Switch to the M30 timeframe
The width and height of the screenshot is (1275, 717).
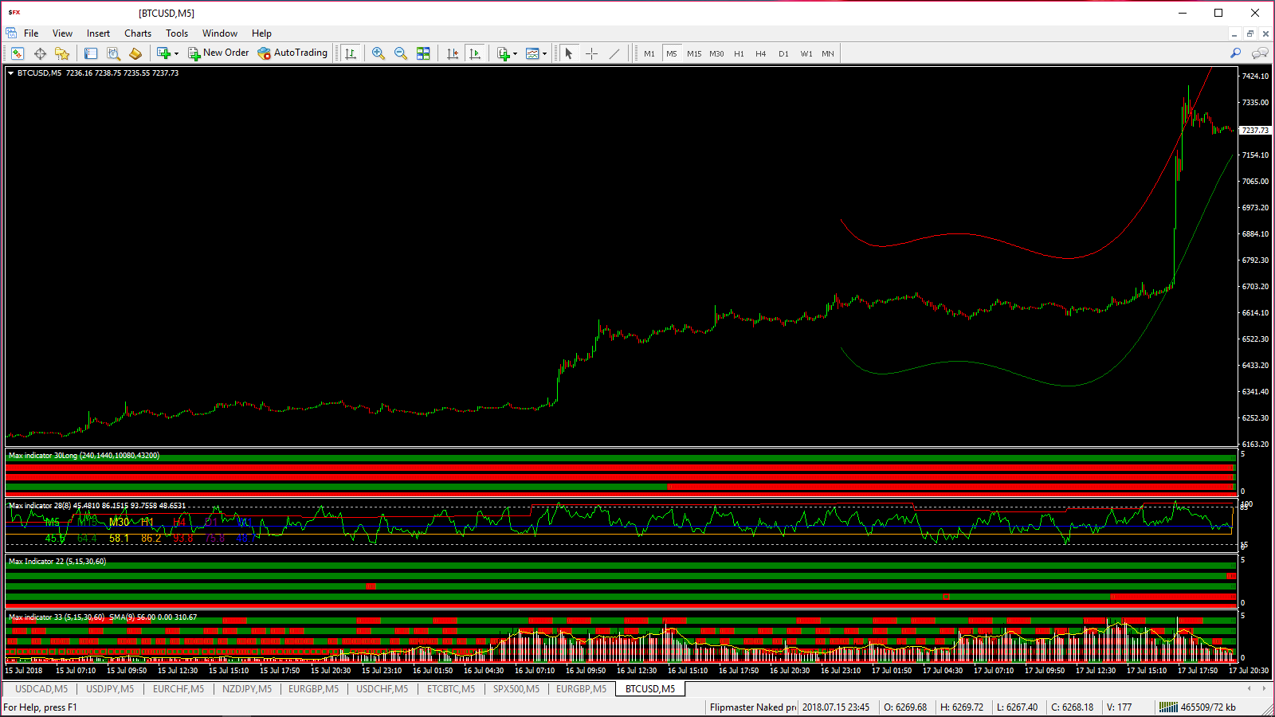pyautogui.click(x=716, y=53)
